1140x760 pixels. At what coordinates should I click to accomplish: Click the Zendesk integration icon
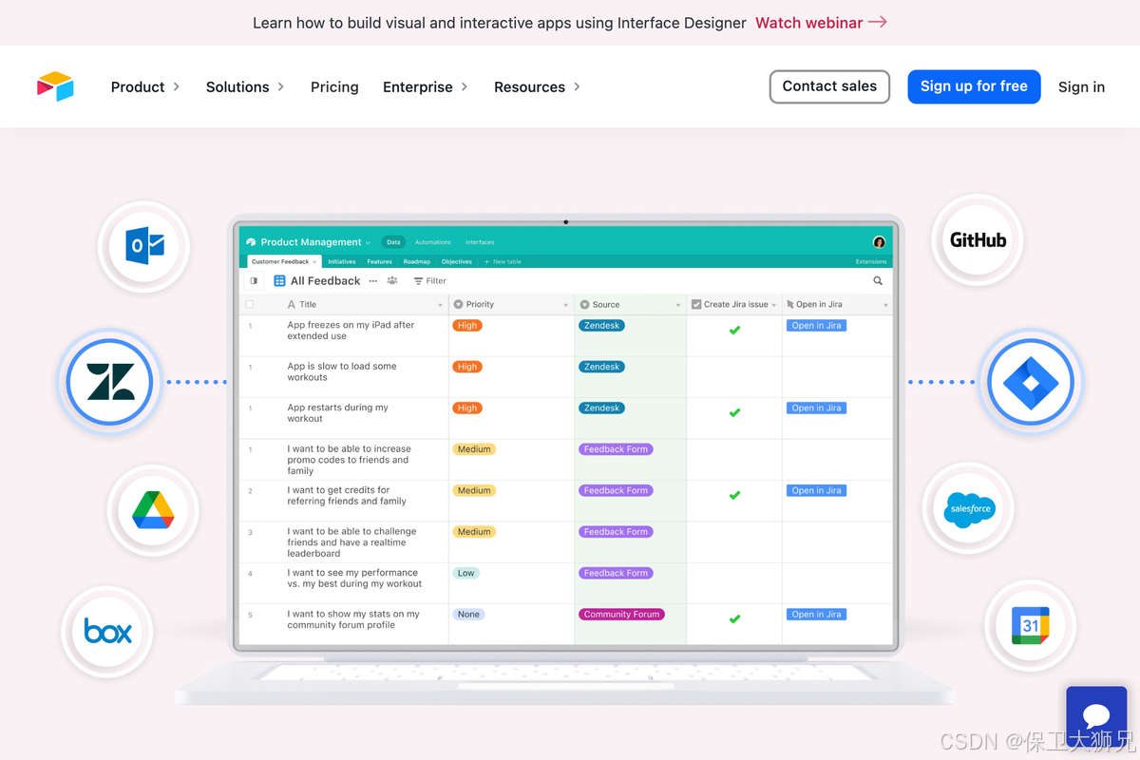[110, 382]
